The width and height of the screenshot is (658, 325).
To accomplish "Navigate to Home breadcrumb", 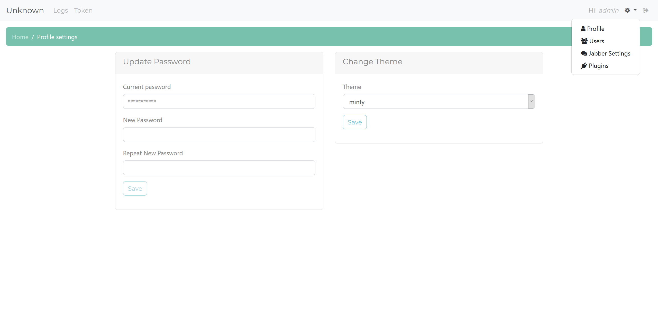I will [20, 37].
